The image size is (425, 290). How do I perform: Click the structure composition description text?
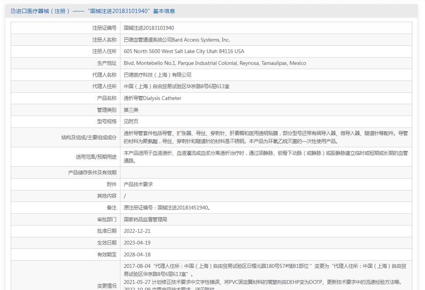[x=266, y=137]
